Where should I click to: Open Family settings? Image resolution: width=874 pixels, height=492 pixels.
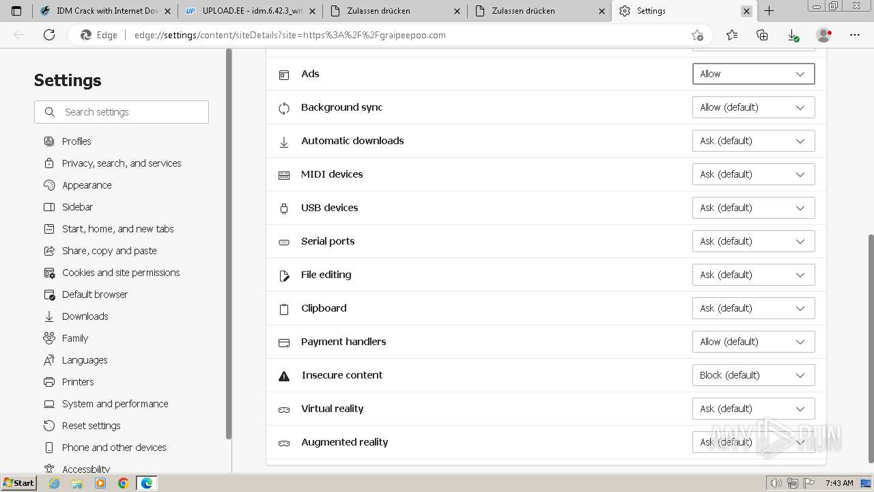(75, 338)
